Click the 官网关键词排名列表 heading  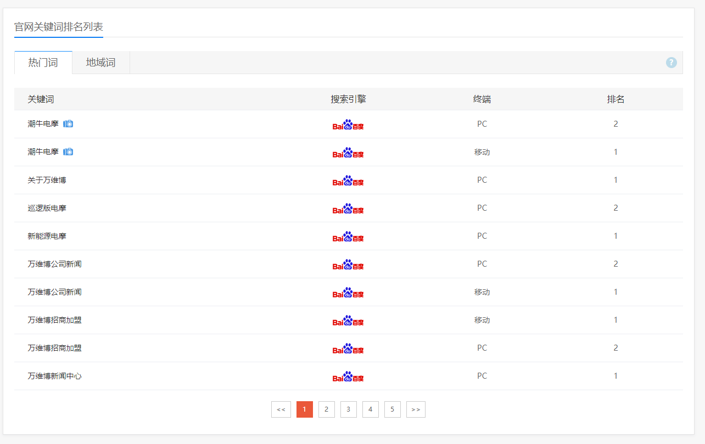(x=59, y=26)
